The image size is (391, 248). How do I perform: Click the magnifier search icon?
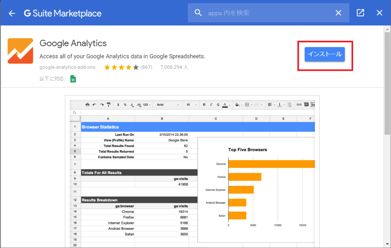tap(198, 13)
